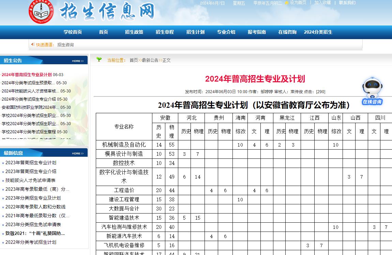
Task: Click the 设为首页 link
Action: [298, 2]
